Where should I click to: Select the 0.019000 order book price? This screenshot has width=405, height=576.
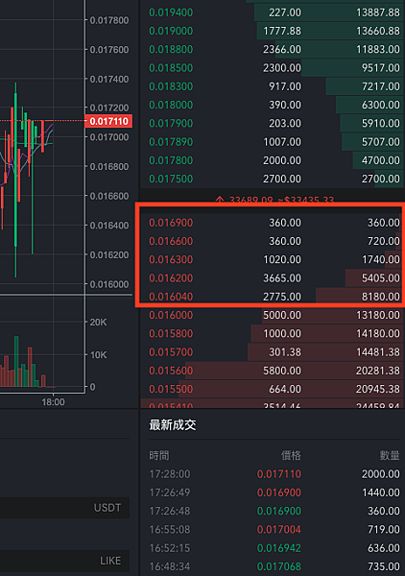pos(171,31)
